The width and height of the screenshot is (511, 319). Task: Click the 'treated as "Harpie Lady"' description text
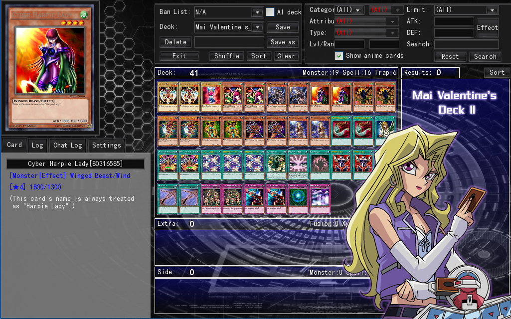(x=72, y=202)
